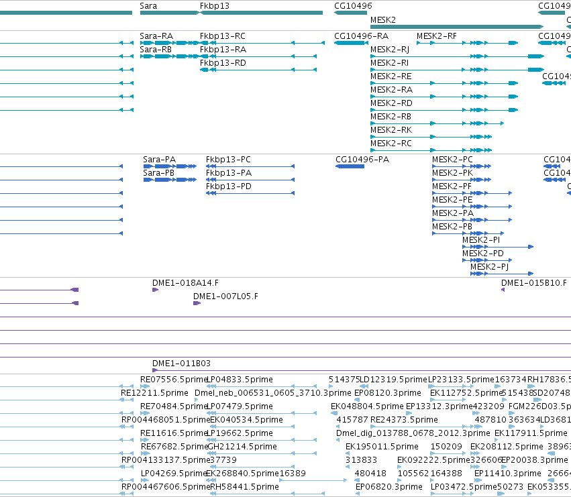The width and height of the screenshot is (571, 497).
Task: Select MESK2-PJ protein label
Action: point(489,267)
